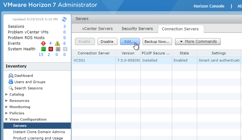Screen dimensions: 242x140
Task: Select the Connection Servers tab
Action: 180,29
